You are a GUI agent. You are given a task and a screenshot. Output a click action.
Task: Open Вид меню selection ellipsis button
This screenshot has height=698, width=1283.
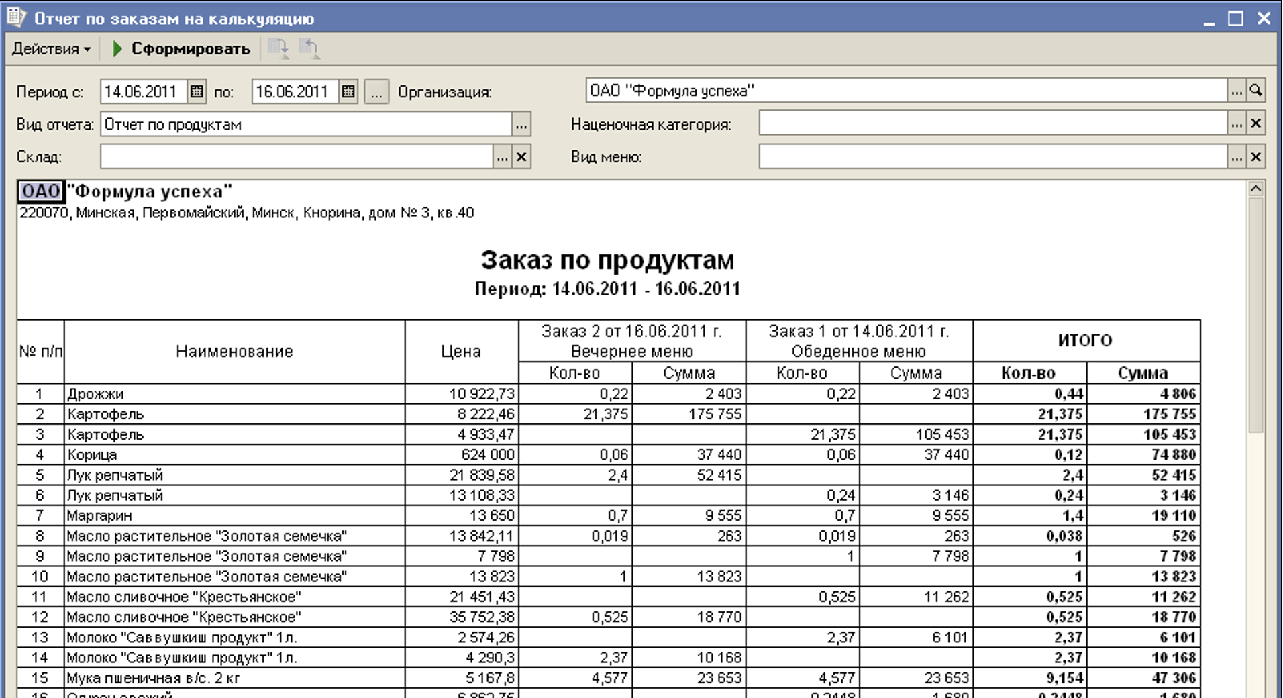click(1237, 157)
